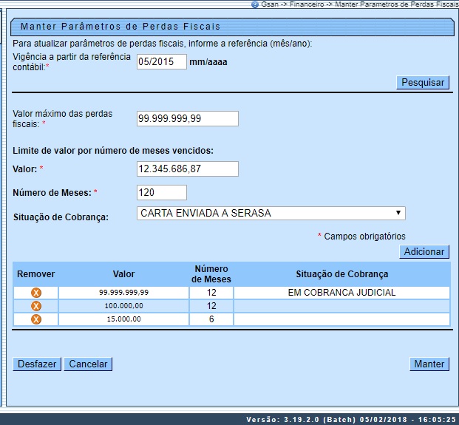Select the 100.000,00 value cell in table
The image size is (459, 425).
click(123, 306)
